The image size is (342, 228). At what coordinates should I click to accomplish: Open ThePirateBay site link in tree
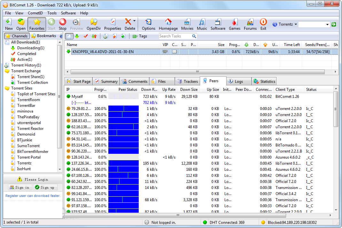pos(28,117)
